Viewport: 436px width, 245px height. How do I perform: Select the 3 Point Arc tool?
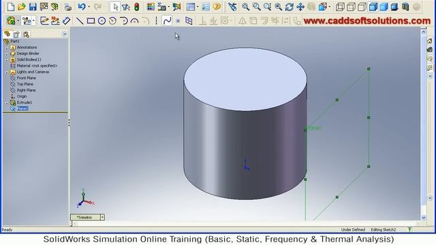tap(135, 20)
